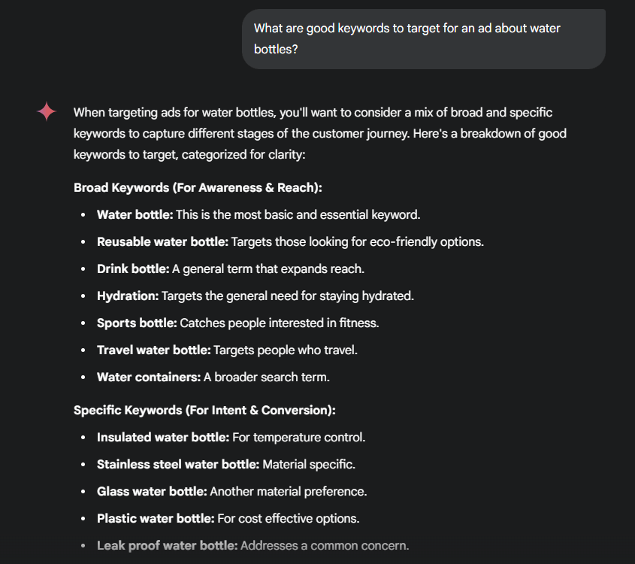Click the bold "Insulated water bottle:" keyword

pyautogui.click(x=163, y=437)
